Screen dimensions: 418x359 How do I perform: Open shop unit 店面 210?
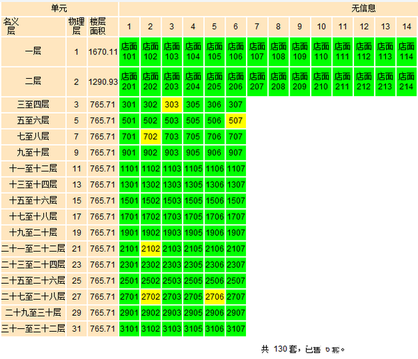pyautogui.click(x=321, y=82)
